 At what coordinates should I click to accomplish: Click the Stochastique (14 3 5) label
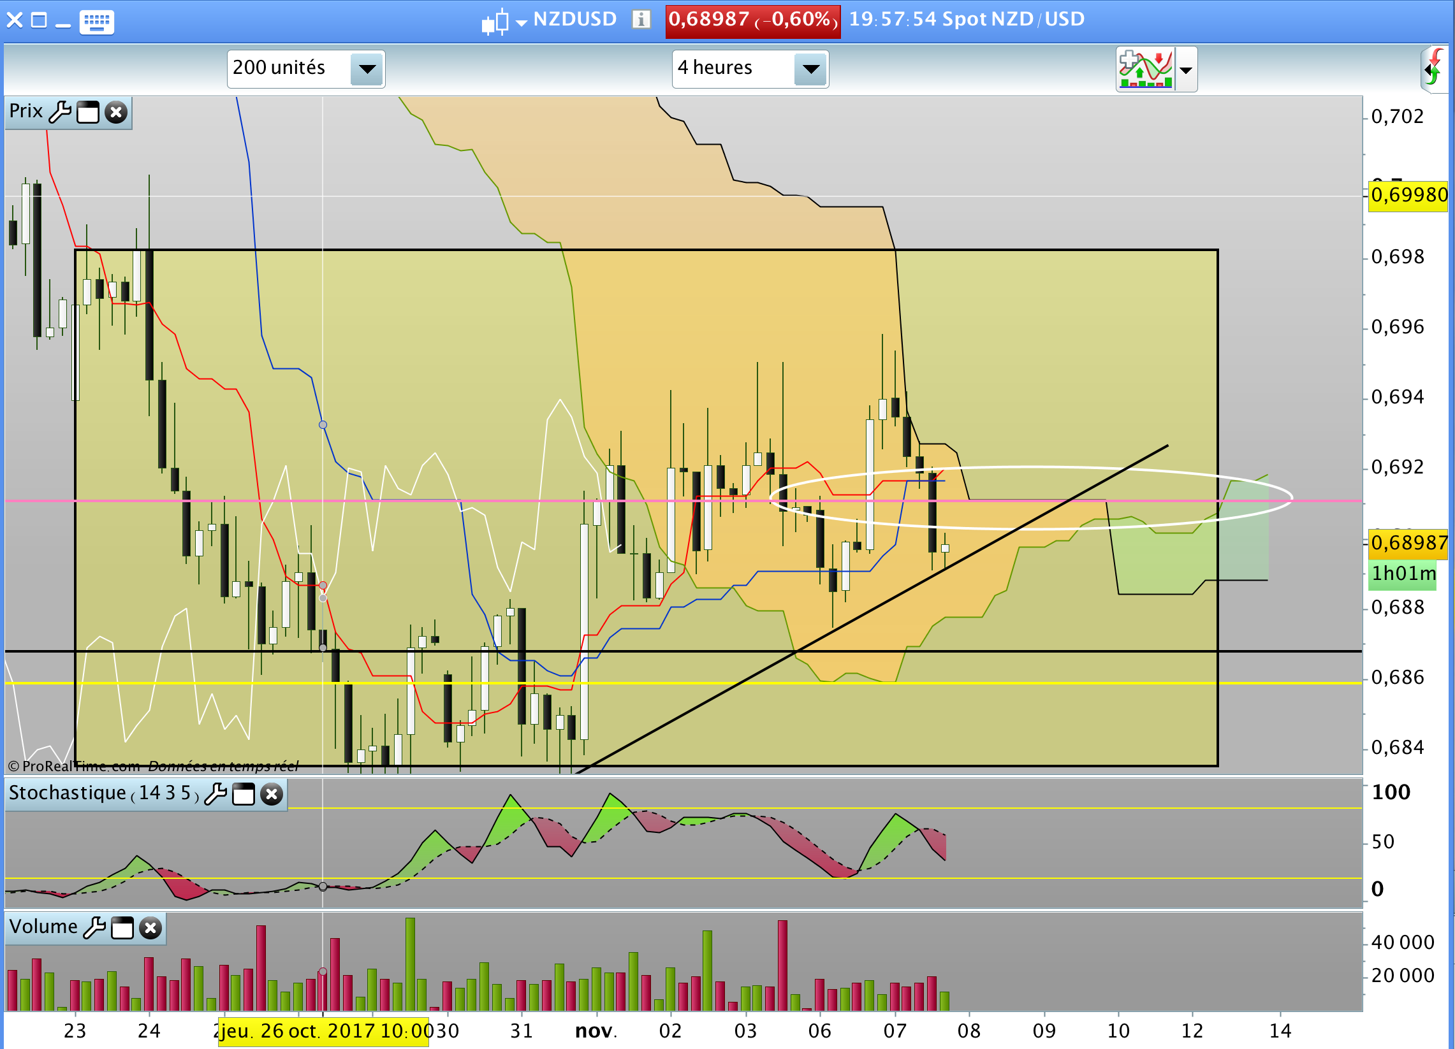(103, 793)
